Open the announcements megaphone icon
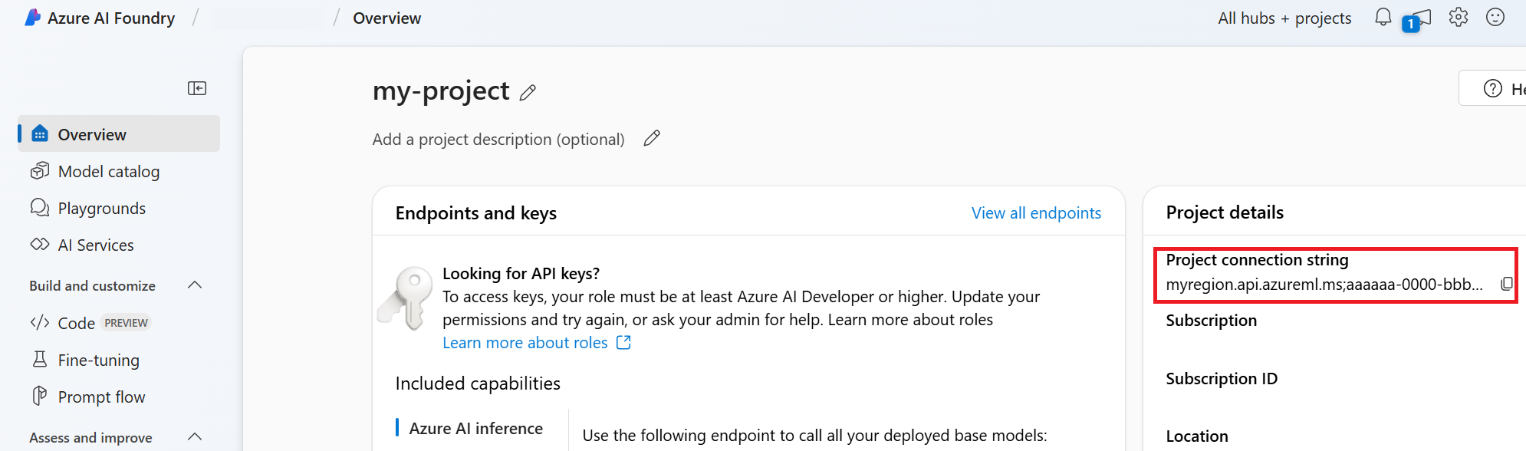 (1417, 20)
